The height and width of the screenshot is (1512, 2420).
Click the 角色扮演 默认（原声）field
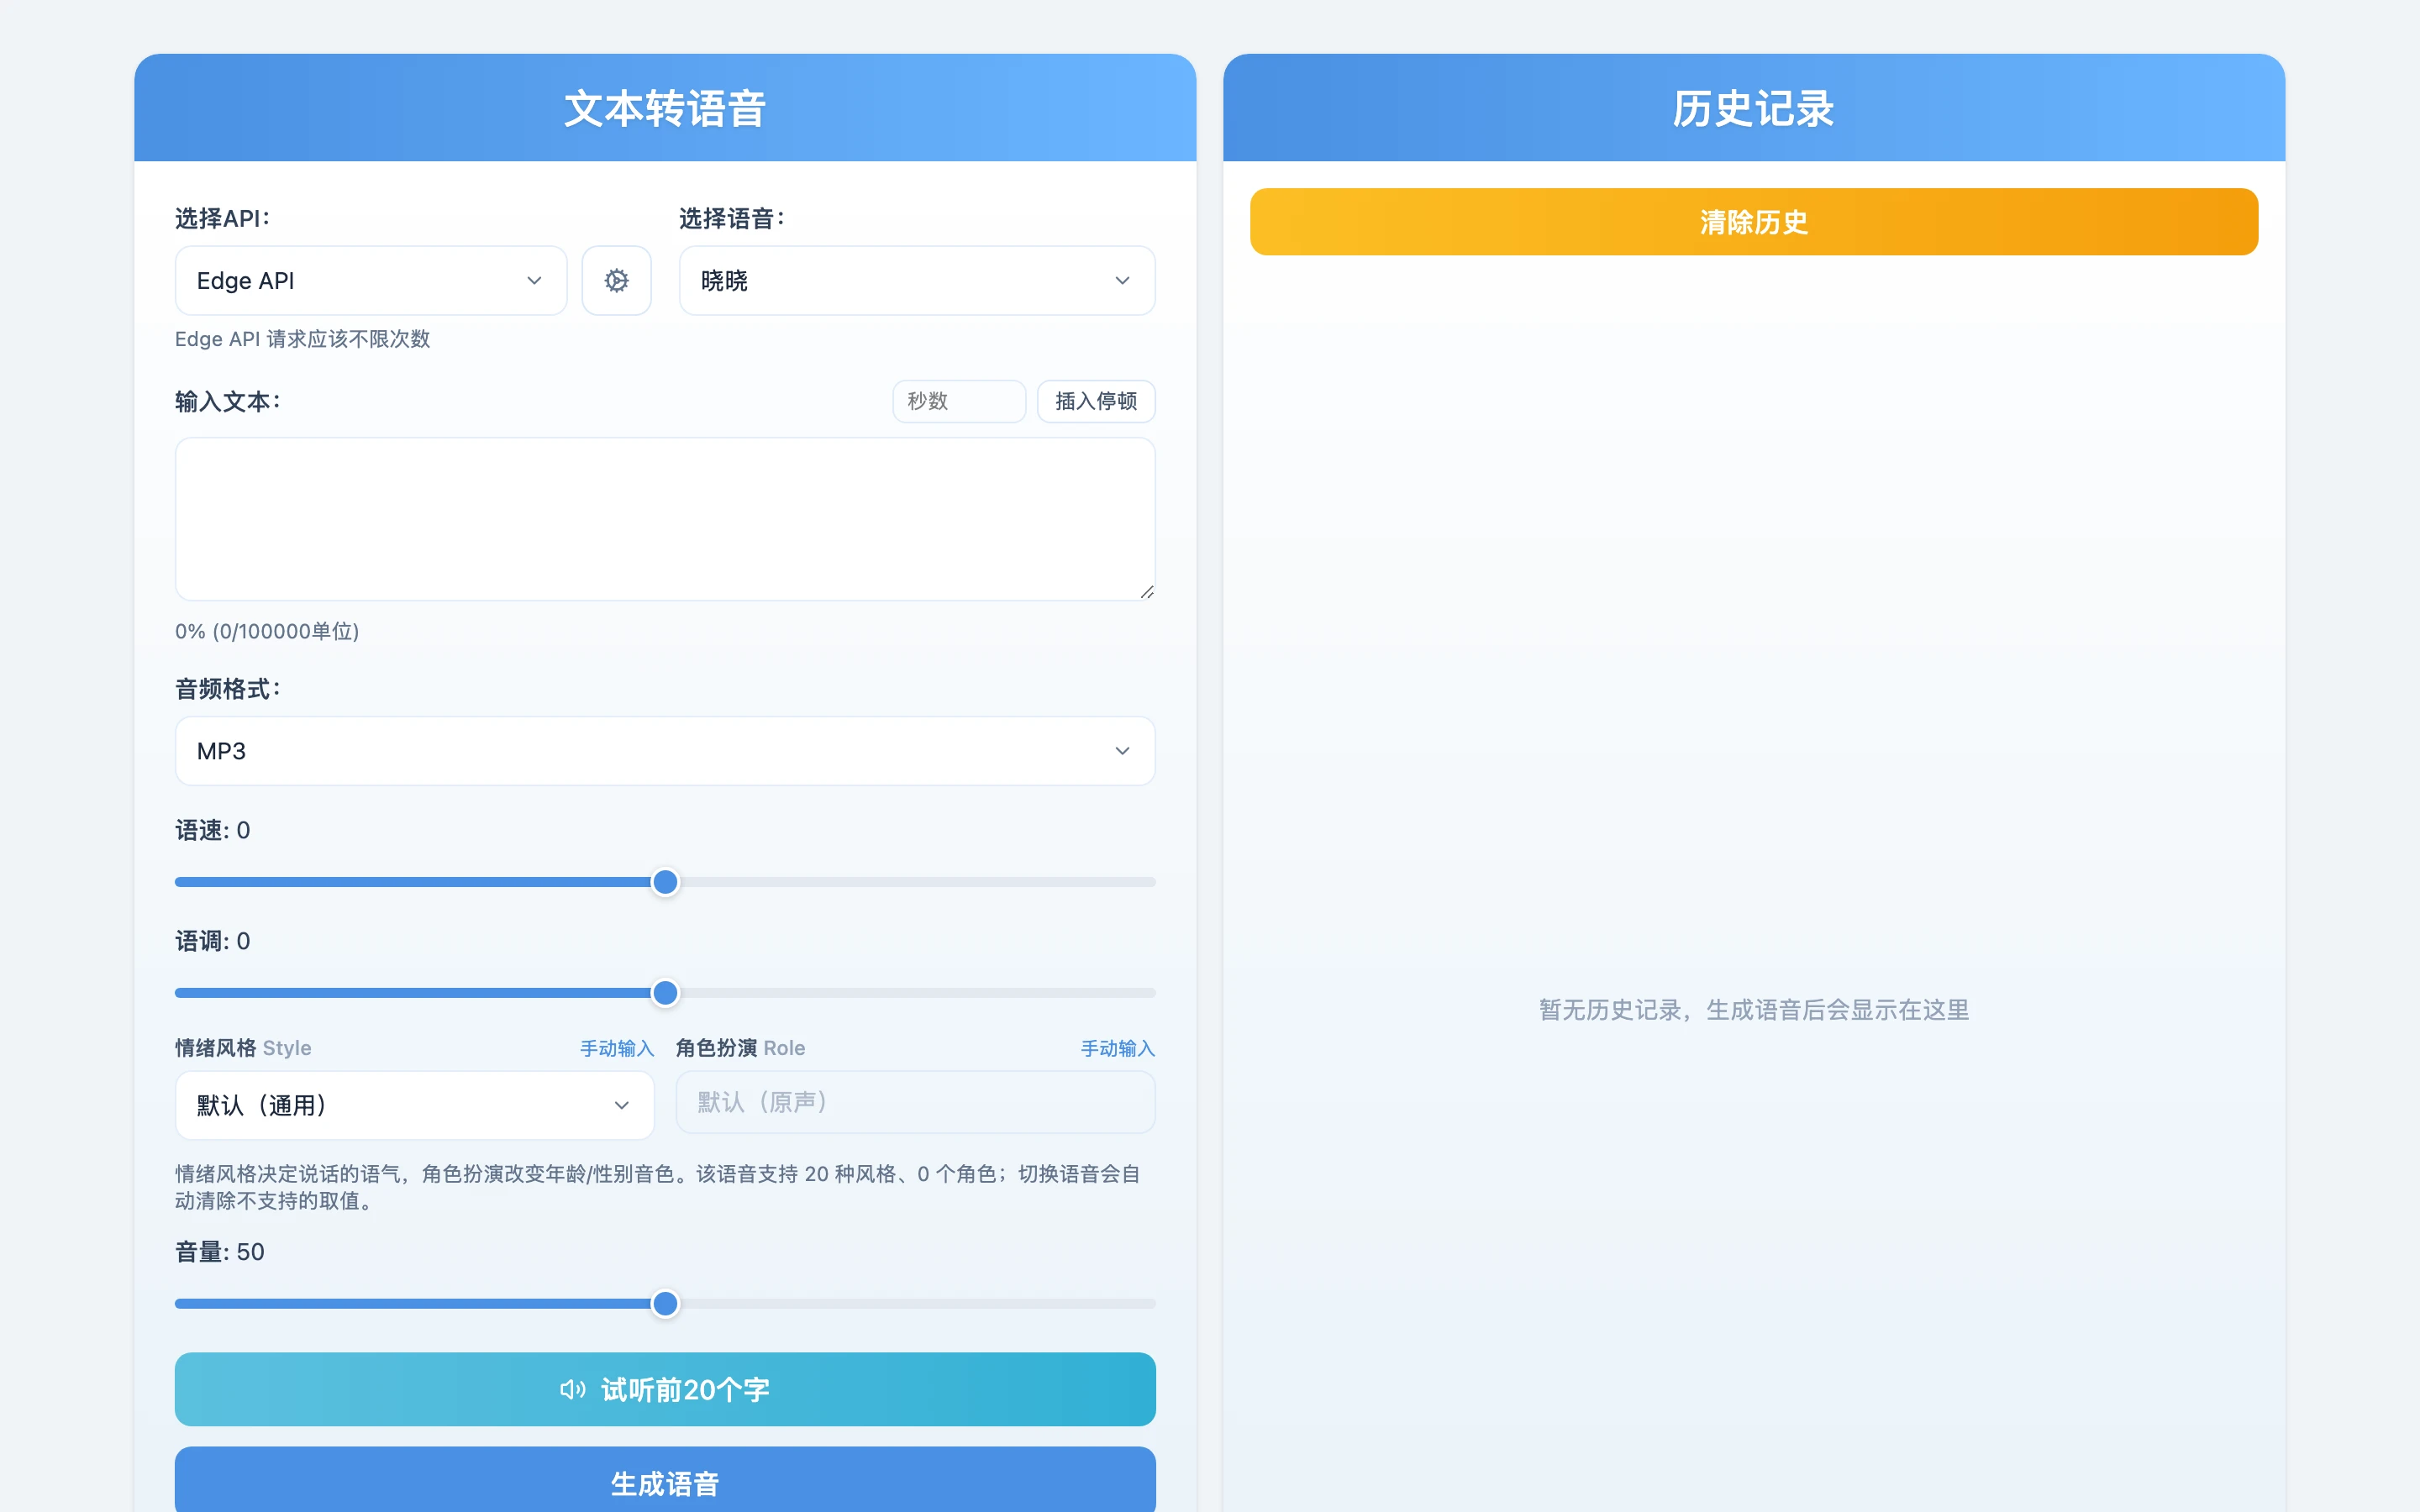915,1102
